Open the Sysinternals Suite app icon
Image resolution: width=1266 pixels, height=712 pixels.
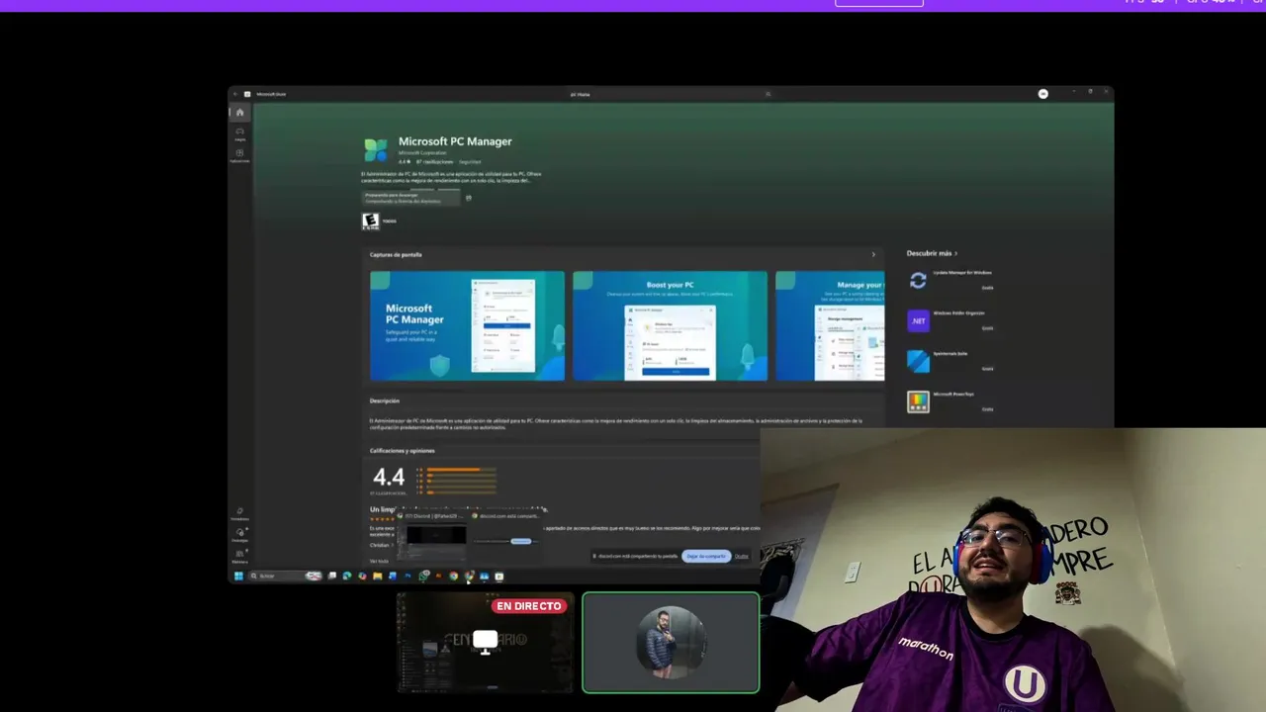(x=918, y=361)
